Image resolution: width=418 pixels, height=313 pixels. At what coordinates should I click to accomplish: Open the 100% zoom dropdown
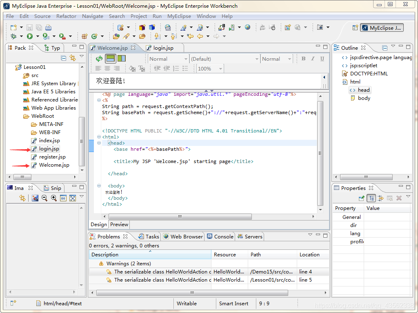[x=220, y=69]
